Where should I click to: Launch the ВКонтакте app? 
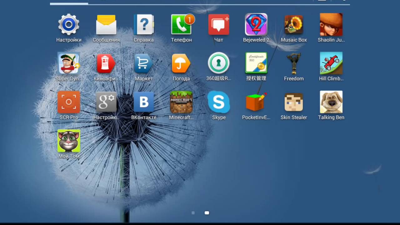tap(144, 102)
